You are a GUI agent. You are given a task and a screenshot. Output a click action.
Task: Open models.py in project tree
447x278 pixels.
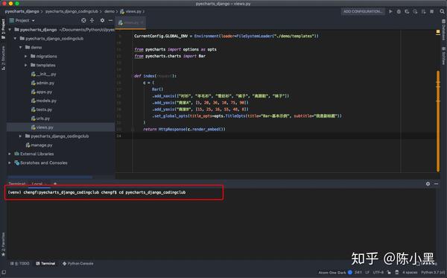tap(44, 101)
